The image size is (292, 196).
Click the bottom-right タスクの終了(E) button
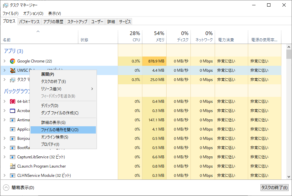tap(274, 187)
